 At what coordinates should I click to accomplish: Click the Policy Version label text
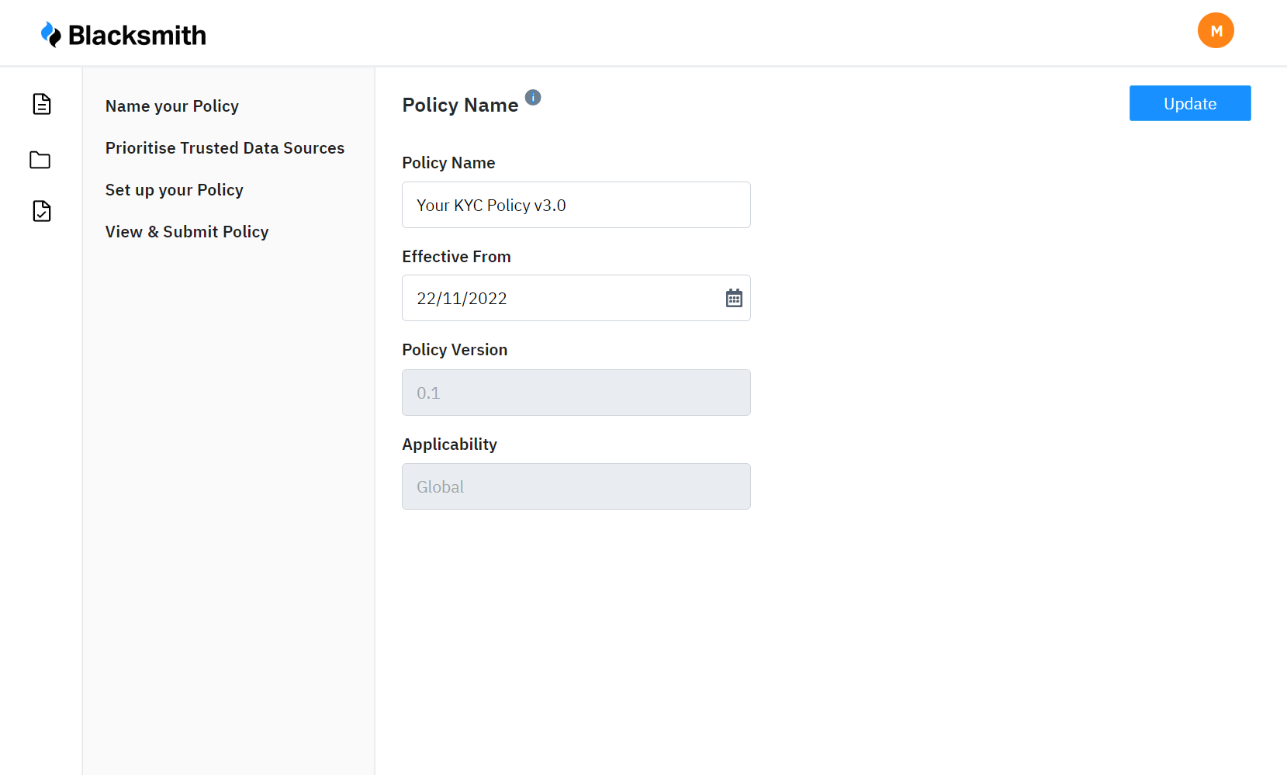coord(455,350)
